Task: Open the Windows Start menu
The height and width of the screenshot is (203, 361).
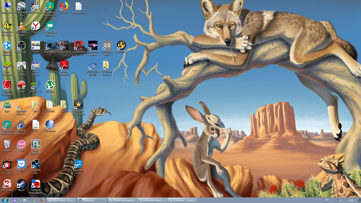Action: pyautogui.click(x=5, y=200)
